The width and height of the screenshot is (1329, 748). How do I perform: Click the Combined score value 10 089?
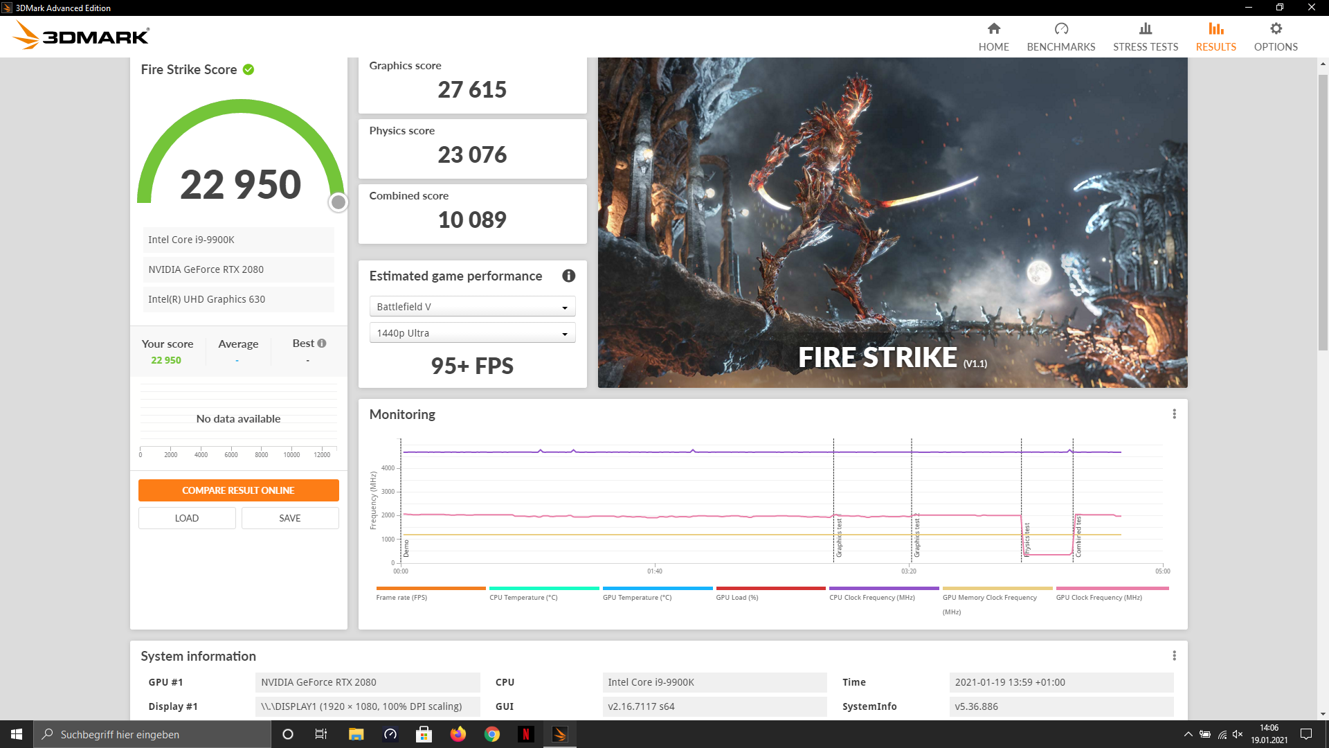(x=472, y=220)
